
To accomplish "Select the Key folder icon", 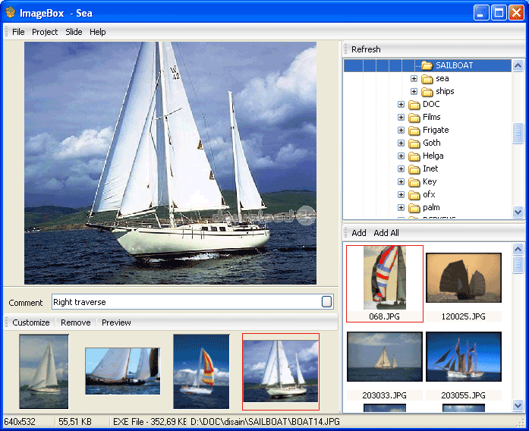I will tap(414, 182).
